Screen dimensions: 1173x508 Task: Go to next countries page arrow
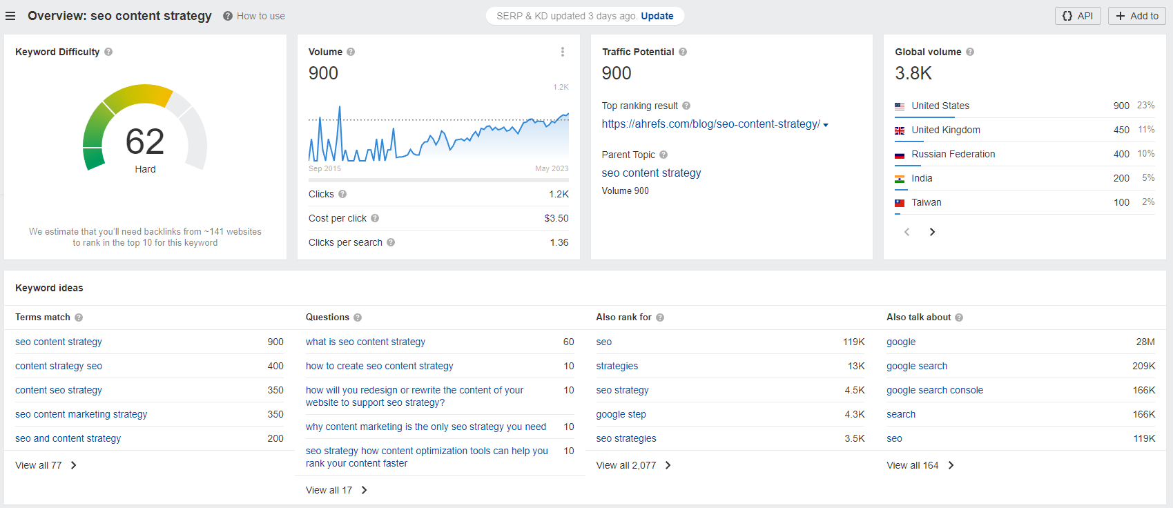click(932, 232)
